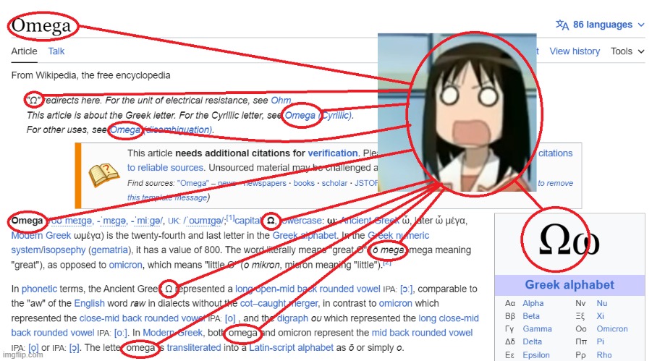Select the Article tab
The width and height of the screenshot is (665, 361).
24,51
